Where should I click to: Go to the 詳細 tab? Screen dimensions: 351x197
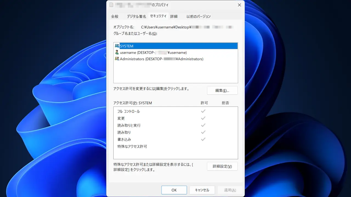[x=174, y=16]
